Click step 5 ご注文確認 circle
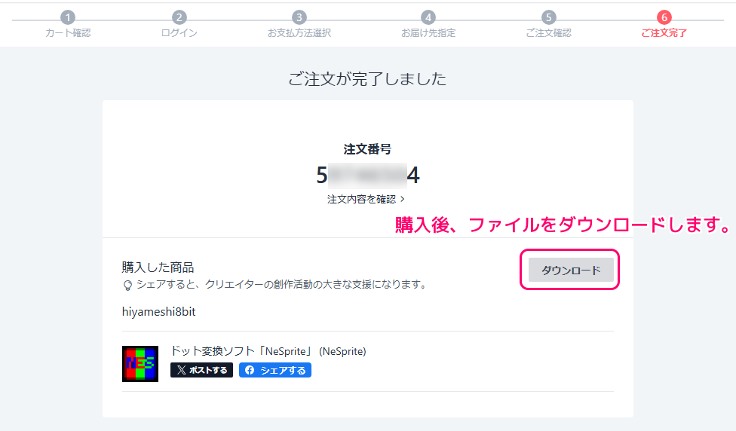Viewport: 736px width, 431px height. (x=548, y=17)
